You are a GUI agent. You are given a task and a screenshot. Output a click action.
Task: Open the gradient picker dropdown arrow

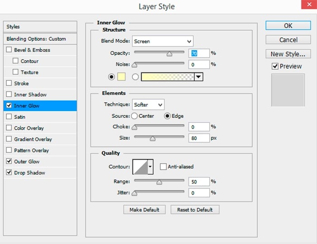coord(198,77)
